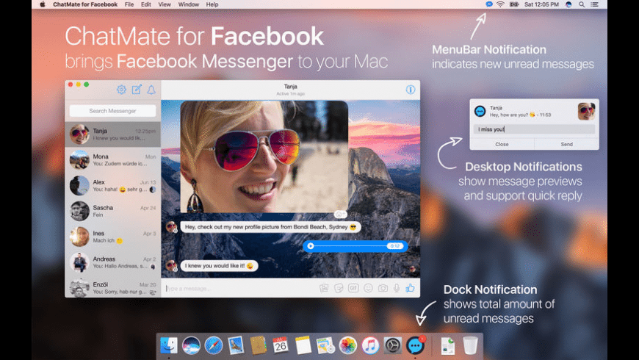639x360 pixels.
Task: Open the Apple menu
Action: pyautogui.click(x=43, y=4)
